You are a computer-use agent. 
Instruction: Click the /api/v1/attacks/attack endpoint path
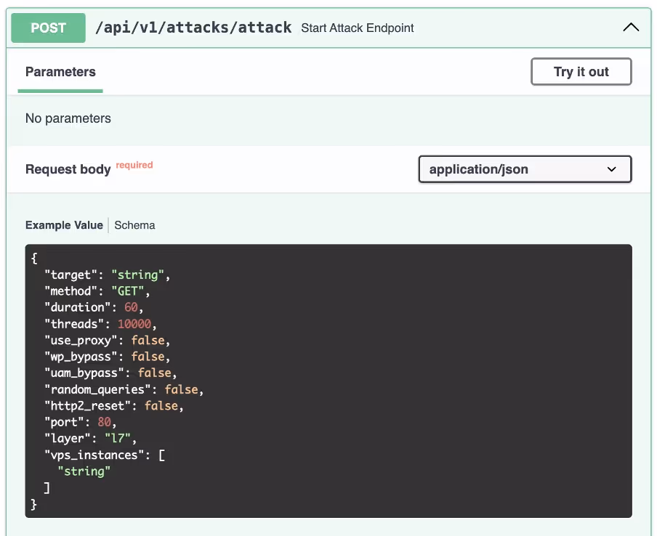click(x=193, y=28)
